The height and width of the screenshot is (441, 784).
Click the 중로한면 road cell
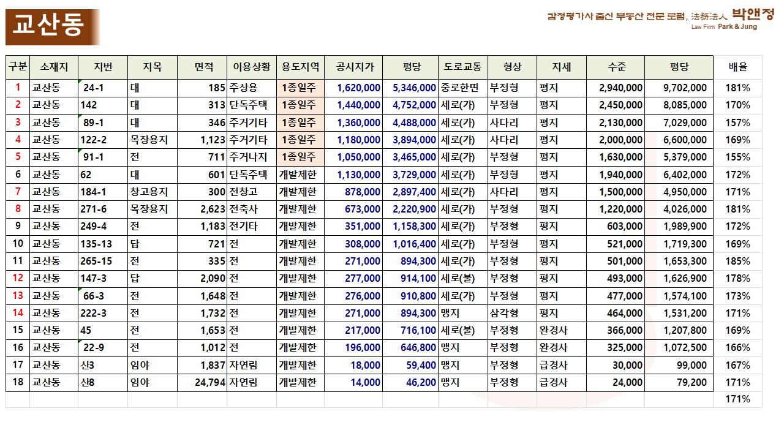click(462, 88)
